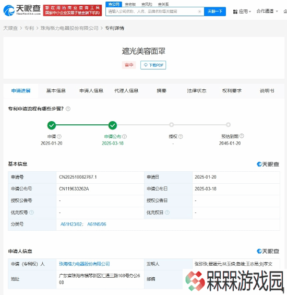This screenshot has height=295, width=287.
Task: Click the 申请日 value 2025-01-20 in table
Action: point(206,177)
